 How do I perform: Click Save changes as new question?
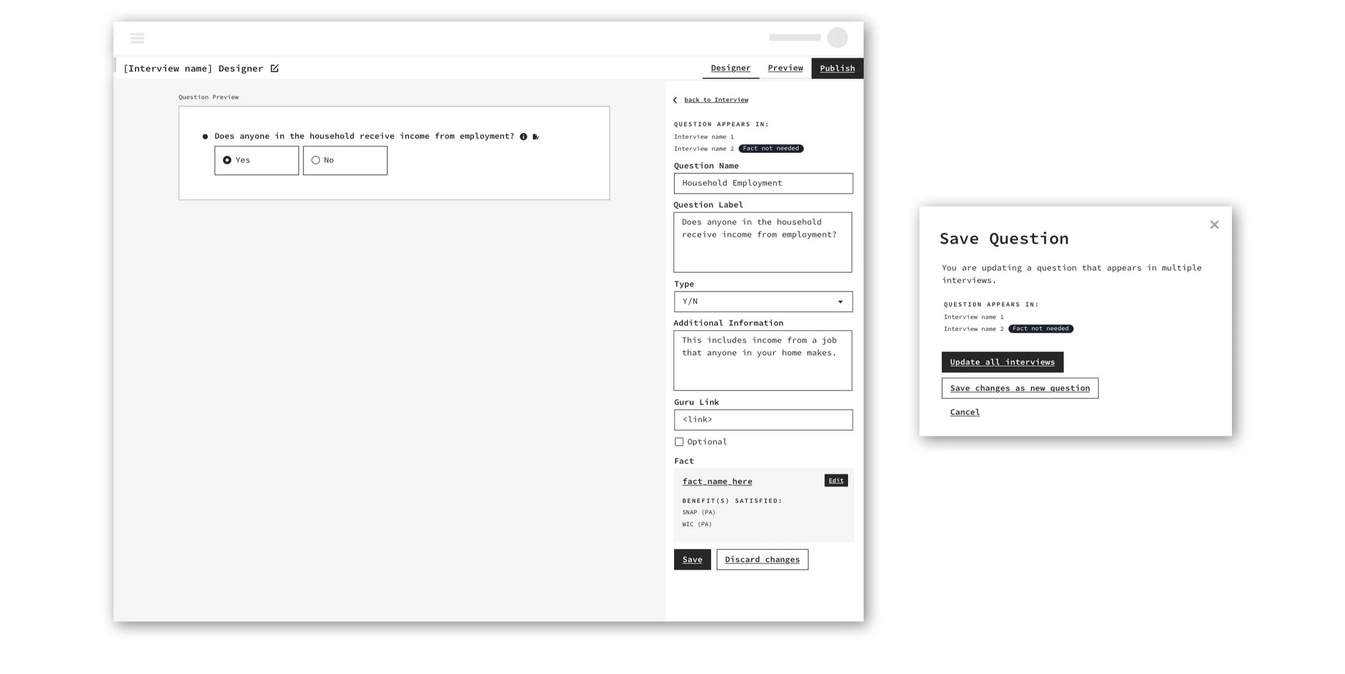click(1020, 388)
